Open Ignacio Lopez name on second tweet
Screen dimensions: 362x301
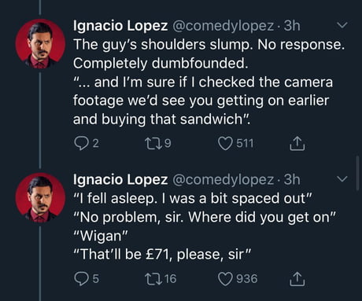click(x=120, y=179)
